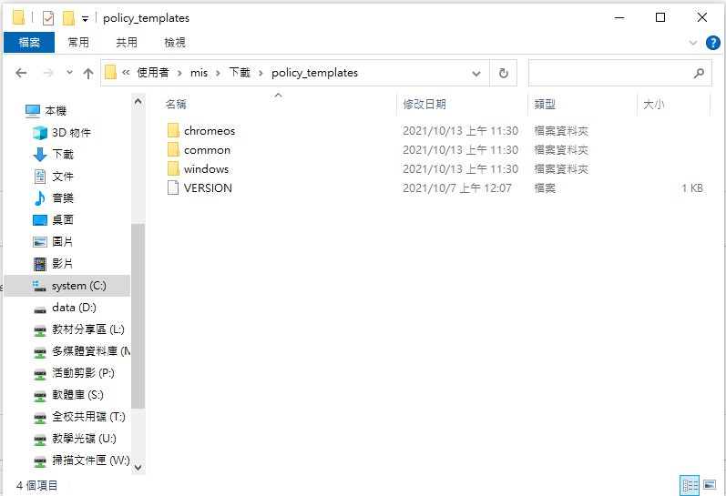The height and width of the screenshot is (496, 726).
Task: Switch to the 檢視 ribbon tab
Action: (x=175, y=43)
